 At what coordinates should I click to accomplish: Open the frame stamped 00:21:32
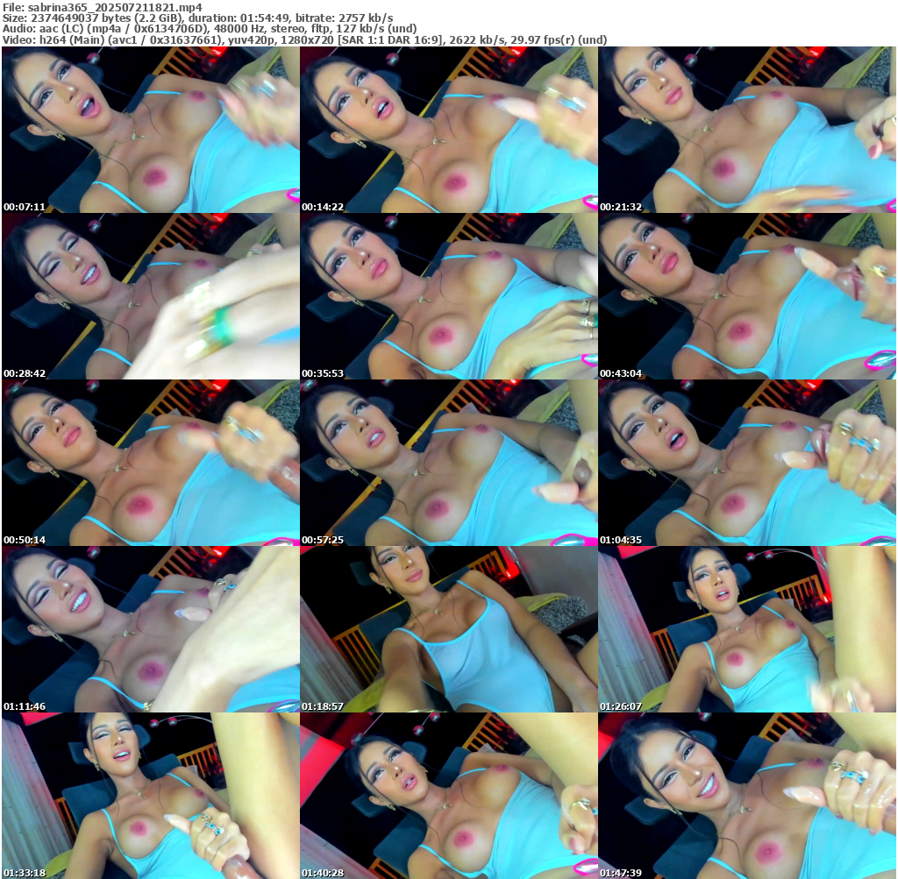point(747,130)
